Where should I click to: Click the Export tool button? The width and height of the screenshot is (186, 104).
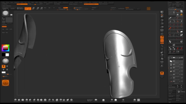180,3
